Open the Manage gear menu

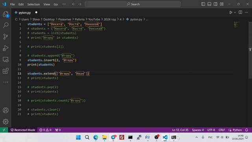click(x=6, y=121)
